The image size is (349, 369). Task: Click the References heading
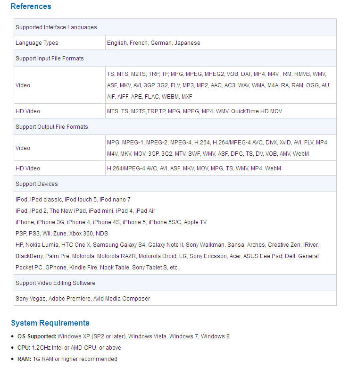tap(31, 6)
